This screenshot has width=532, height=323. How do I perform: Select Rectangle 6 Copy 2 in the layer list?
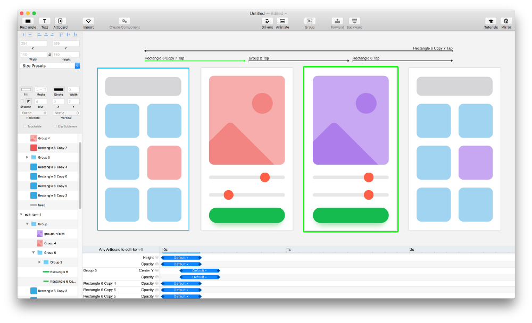(48, 195)
